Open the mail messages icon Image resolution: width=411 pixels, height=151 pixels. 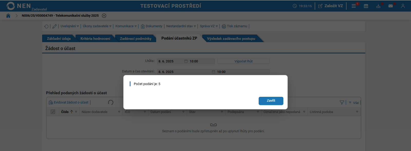click(391, 6)
